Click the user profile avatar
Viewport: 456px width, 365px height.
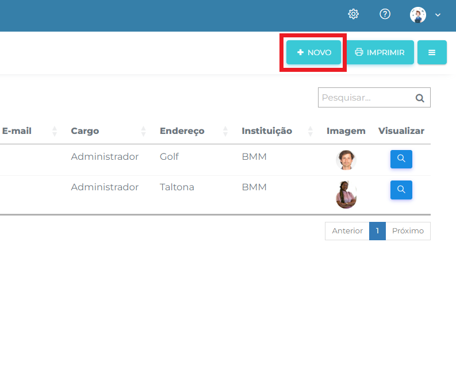click(418, 15)
